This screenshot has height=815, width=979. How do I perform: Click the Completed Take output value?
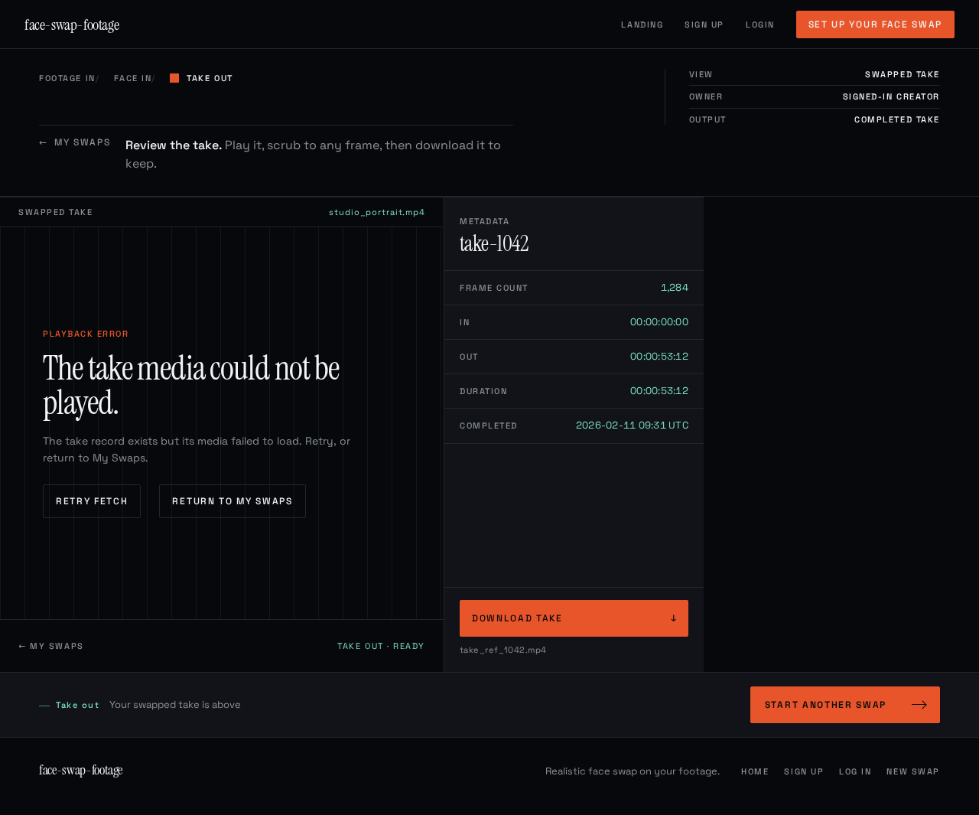[x=896, y=120]
